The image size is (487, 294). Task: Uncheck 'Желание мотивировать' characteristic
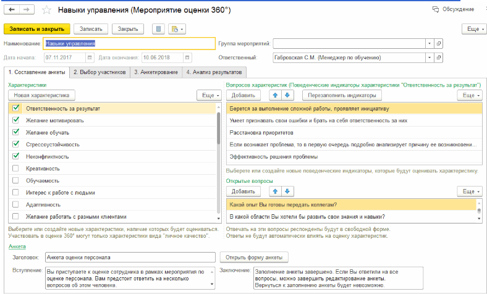tap(15, 120)
